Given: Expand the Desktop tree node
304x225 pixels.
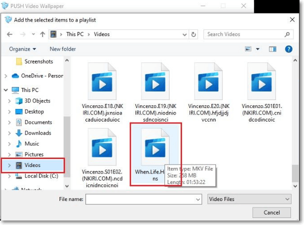Looking at the screenshot, I should pyautogui.click(x=9, y=112).
